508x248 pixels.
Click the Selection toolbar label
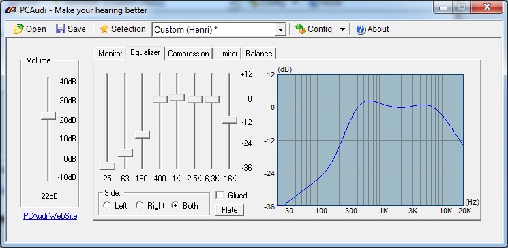point(128,29)
